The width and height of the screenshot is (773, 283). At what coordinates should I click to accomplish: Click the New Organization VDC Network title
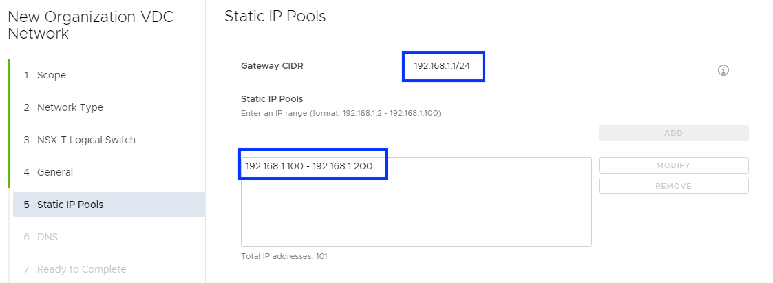[90, 25]
